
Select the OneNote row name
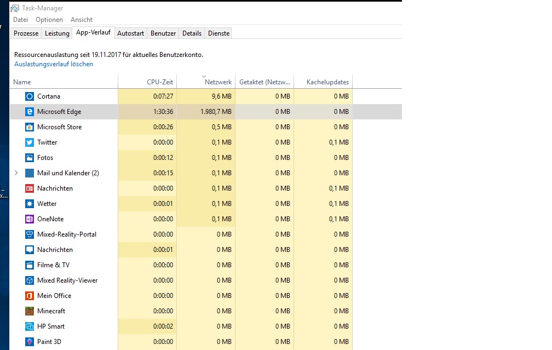pos(50,219)
